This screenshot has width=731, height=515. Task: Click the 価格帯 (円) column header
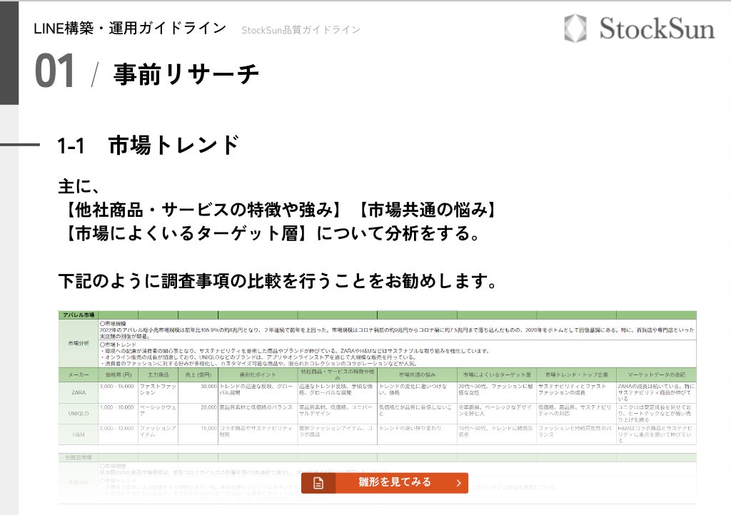coord(119,374)
